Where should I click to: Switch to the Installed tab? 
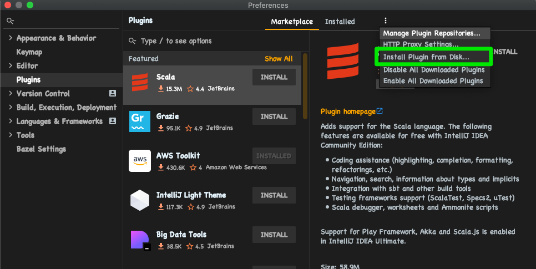coord(340,22)
